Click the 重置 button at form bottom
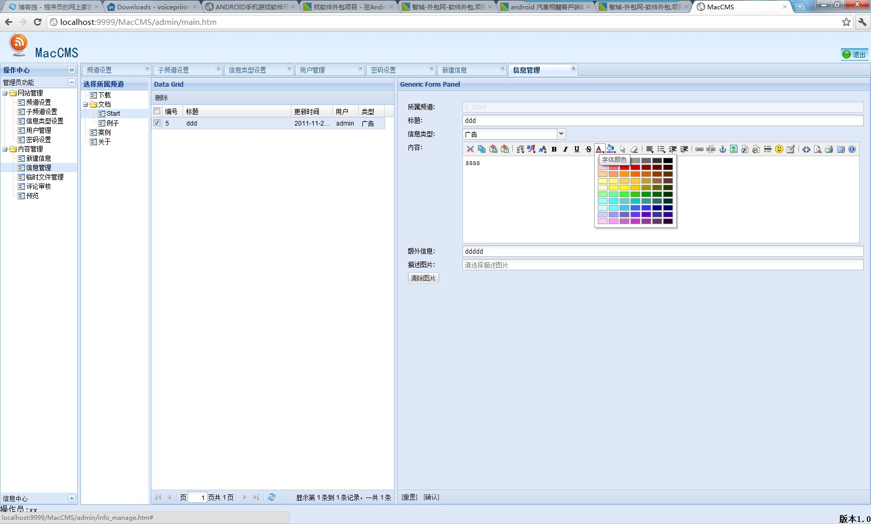The image size is (871, 524). [x=410, y=497]
